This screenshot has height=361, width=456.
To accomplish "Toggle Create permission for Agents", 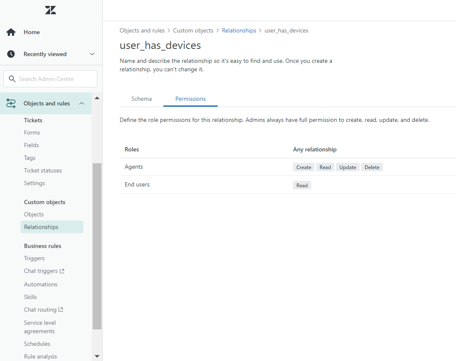I will [304, 167].
